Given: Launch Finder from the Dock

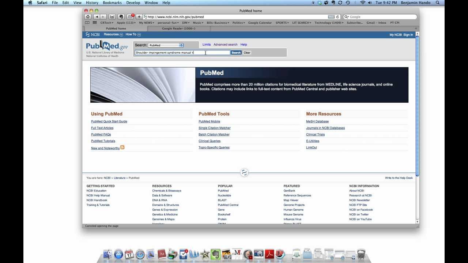Looking at the screenshot, I should click(x=107, y=254).
